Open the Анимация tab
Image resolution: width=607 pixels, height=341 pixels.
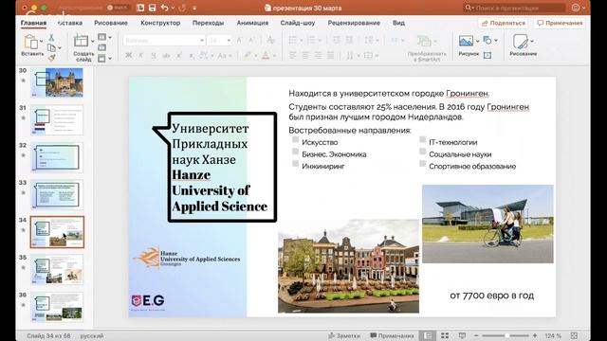252,23
